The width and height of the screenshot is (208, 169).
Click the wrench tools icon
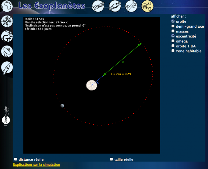pyautogui.click(x=131, y=6)
